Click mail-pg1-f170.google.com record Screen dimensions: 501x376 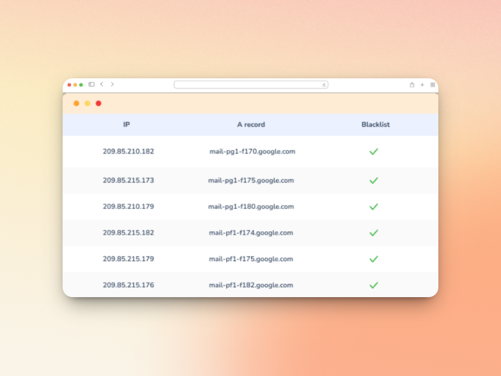pos(253,151)
